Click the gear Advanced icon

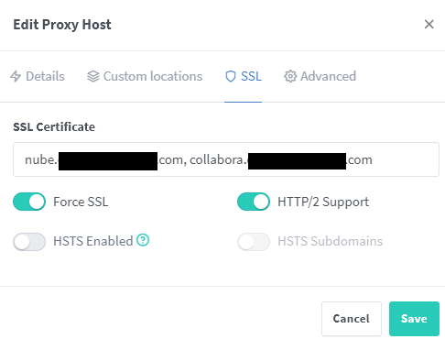coord(290,76)
